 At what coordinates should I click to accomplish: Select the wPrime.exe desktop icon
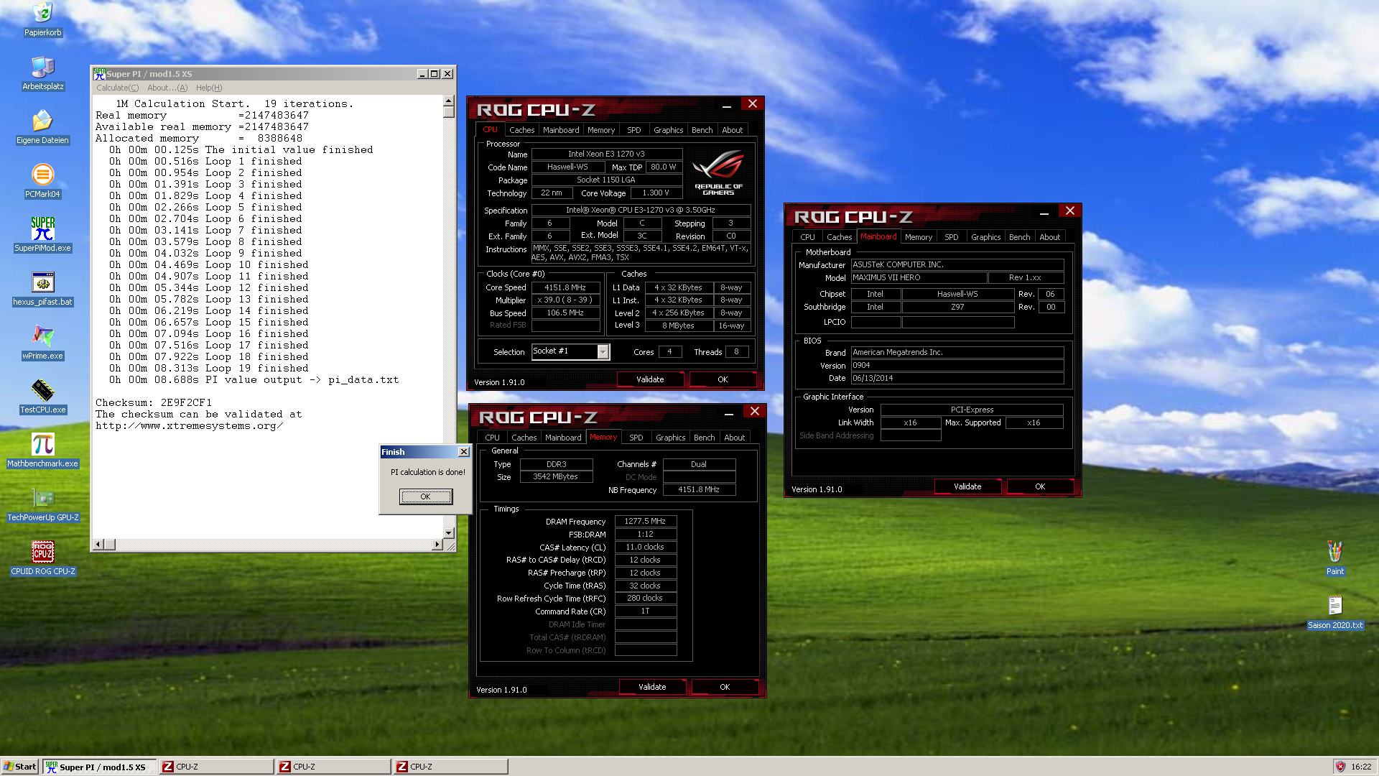tap(42, 343)
